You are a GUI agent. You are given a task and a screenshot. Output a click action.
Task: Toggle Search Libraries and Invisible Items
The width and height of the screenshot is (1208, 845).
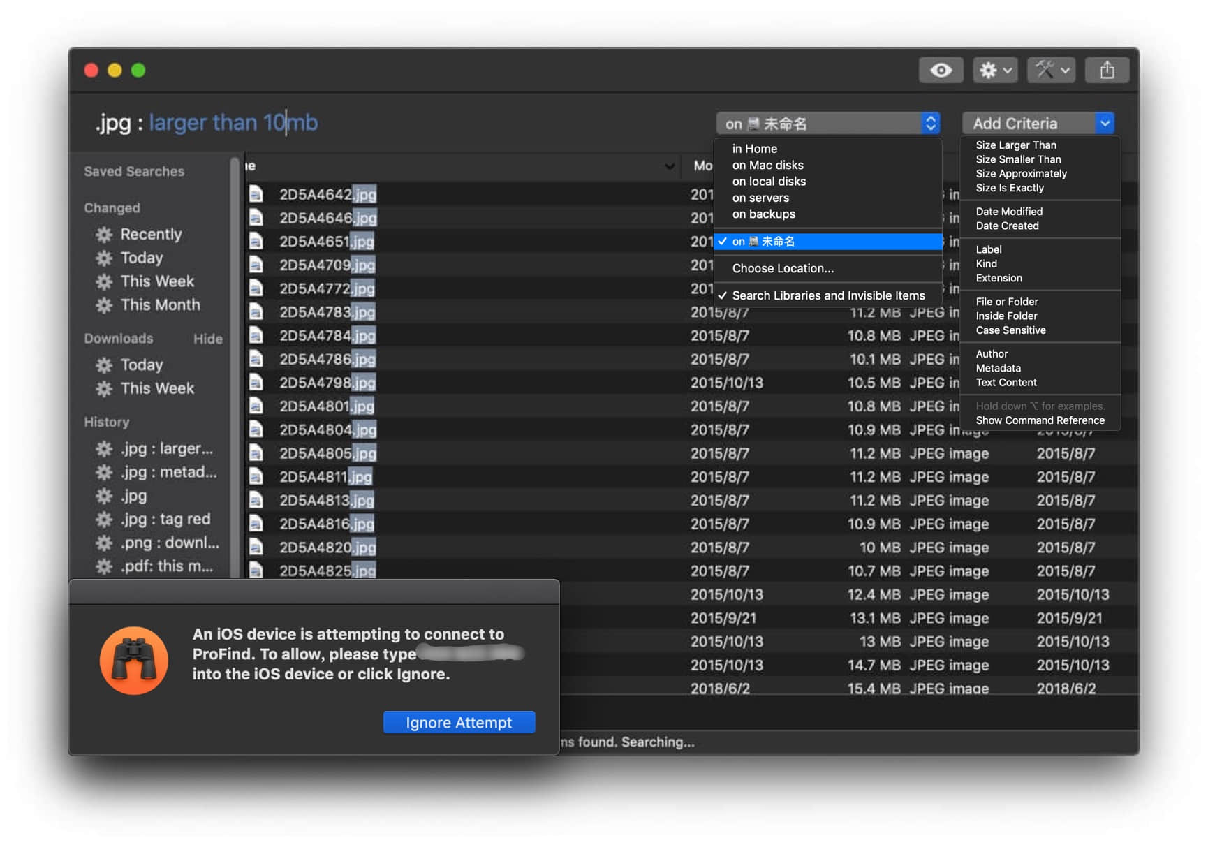827,295
